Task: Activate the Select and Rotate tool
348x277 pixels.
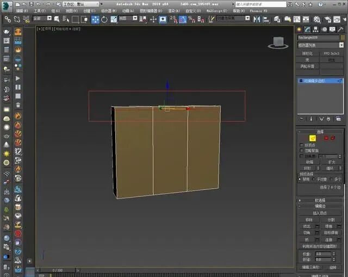Action: tap(104, 20)
